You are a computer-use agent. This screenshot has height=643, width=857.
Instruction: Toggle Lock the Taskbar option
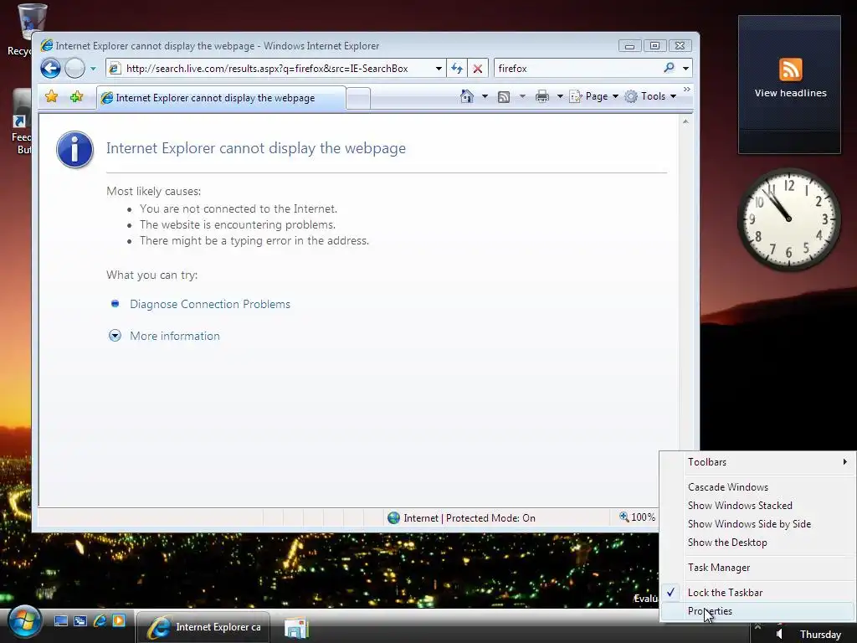tap(757, 593)
